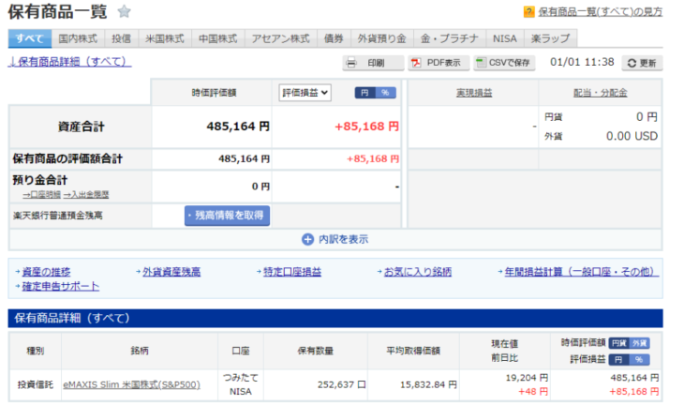The width and height of the screenshot is (684, 405).
Task: Click the printer icon for 印刷
Action: click(x=352, y=63)
